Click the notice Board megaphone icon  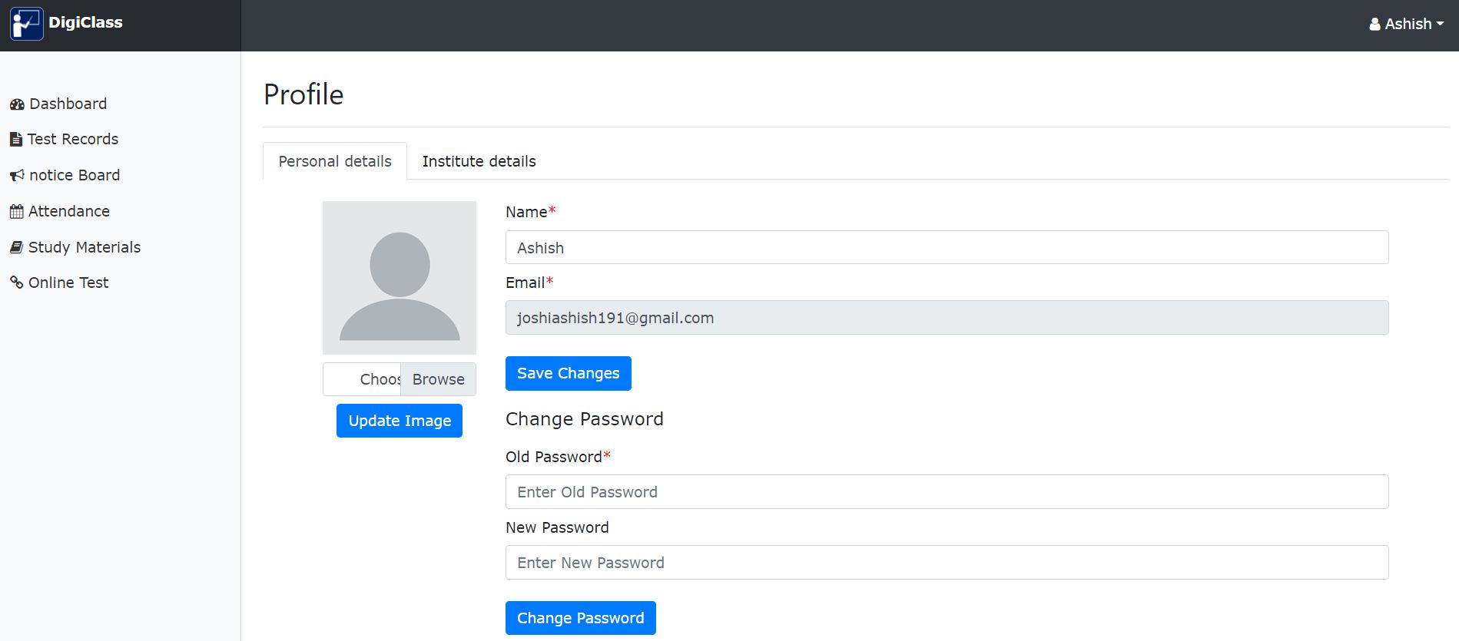(17, 176)
